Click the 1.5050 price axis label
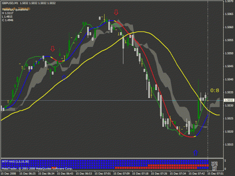This screenshot has height=176, width=235. coord(229,53)
